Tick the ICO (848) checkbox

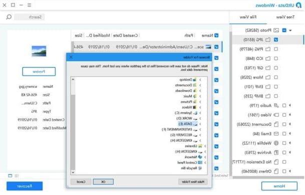tap(276, 58)
